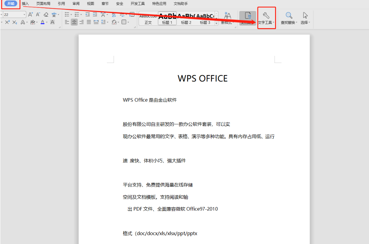Viewport: 369px width, 244px height.
Task: Click the increase font size icon
Action: tap(31, 14)
